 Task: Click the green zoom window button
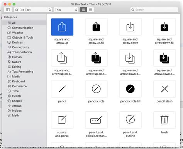point(14,4)
